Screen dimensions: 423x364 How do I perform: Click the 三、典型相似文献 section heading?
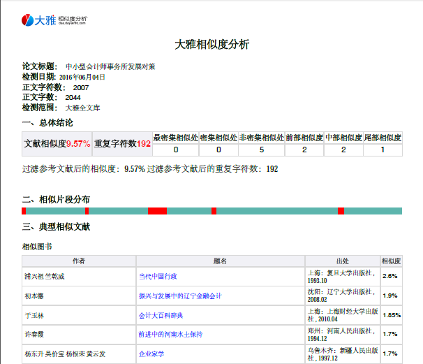click(x=56, y=227)
